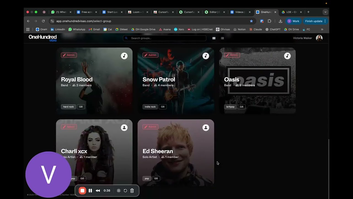Open the Oasis group card title
353x199 pixels.
[232, 79]
